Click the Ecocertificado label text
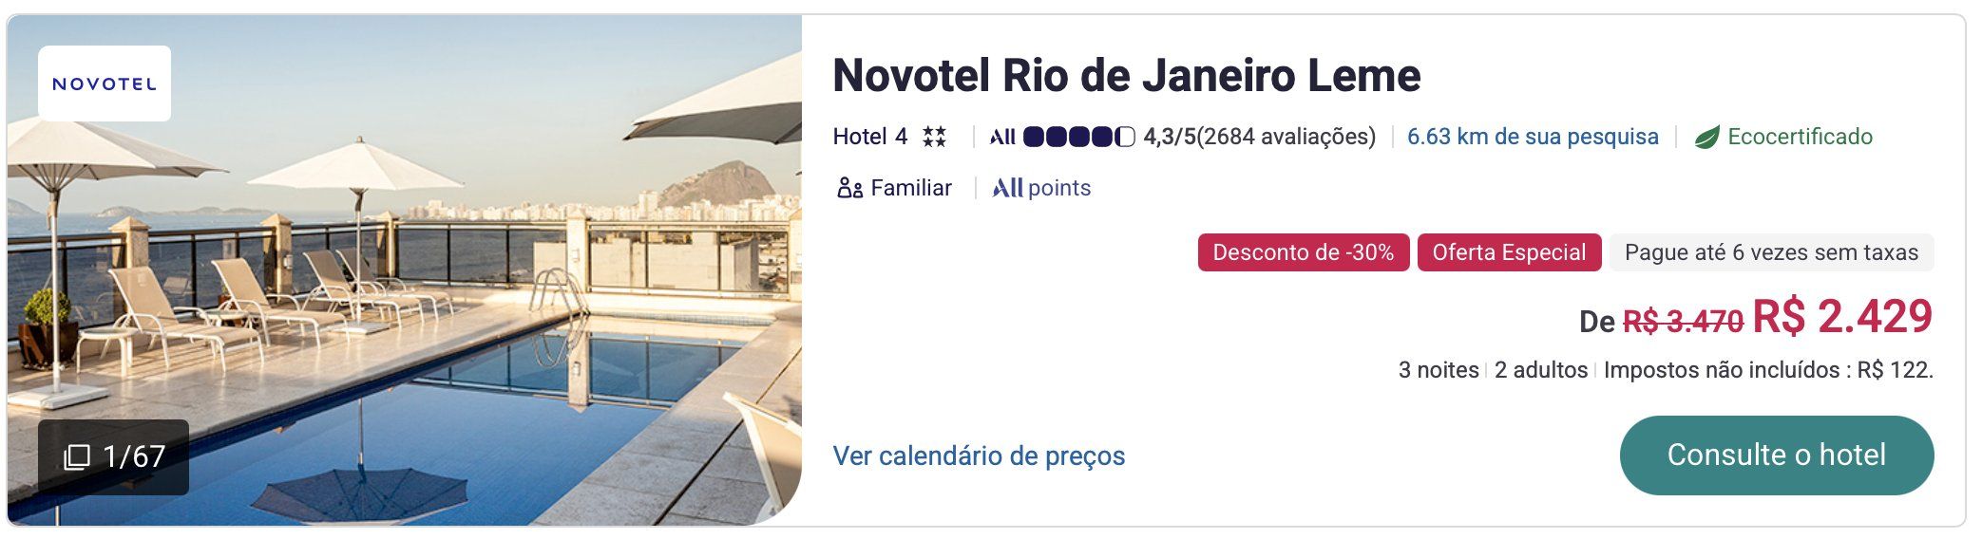This screenshot has width=1982, height=539. [x=1800, y=137]
